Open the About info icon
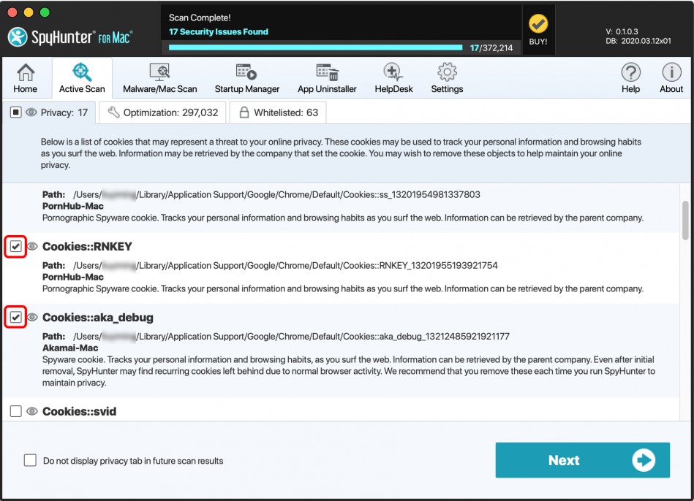 click(x=671, y=78)
